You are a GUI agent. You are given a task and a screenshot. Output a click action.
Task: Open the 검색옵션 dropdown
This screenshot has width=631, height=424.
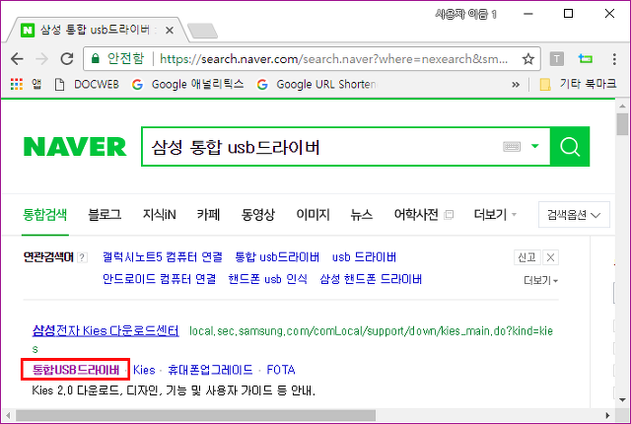pyautogui.click(x=574, y=215)
